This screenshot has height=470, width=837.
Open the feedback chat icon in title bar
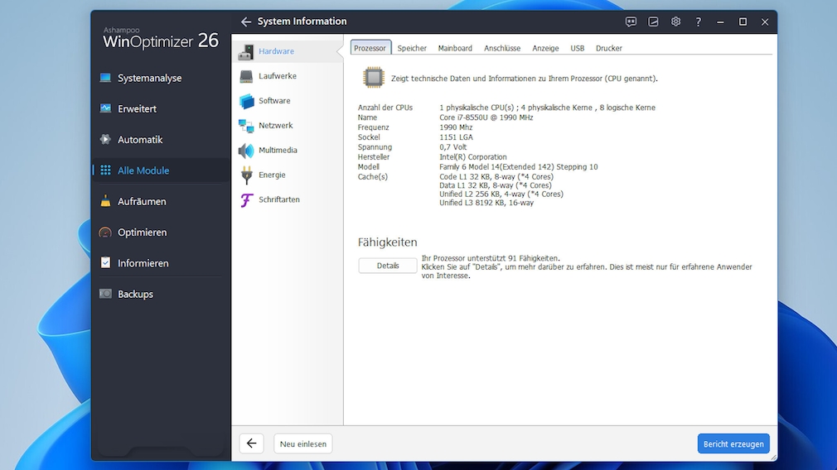point(631,22)
